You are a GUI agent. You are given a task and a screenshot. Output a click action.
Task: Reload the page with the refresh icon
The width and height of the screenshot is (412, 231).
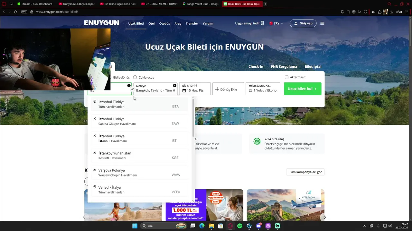pyautogui.click(x=15, y=12)
